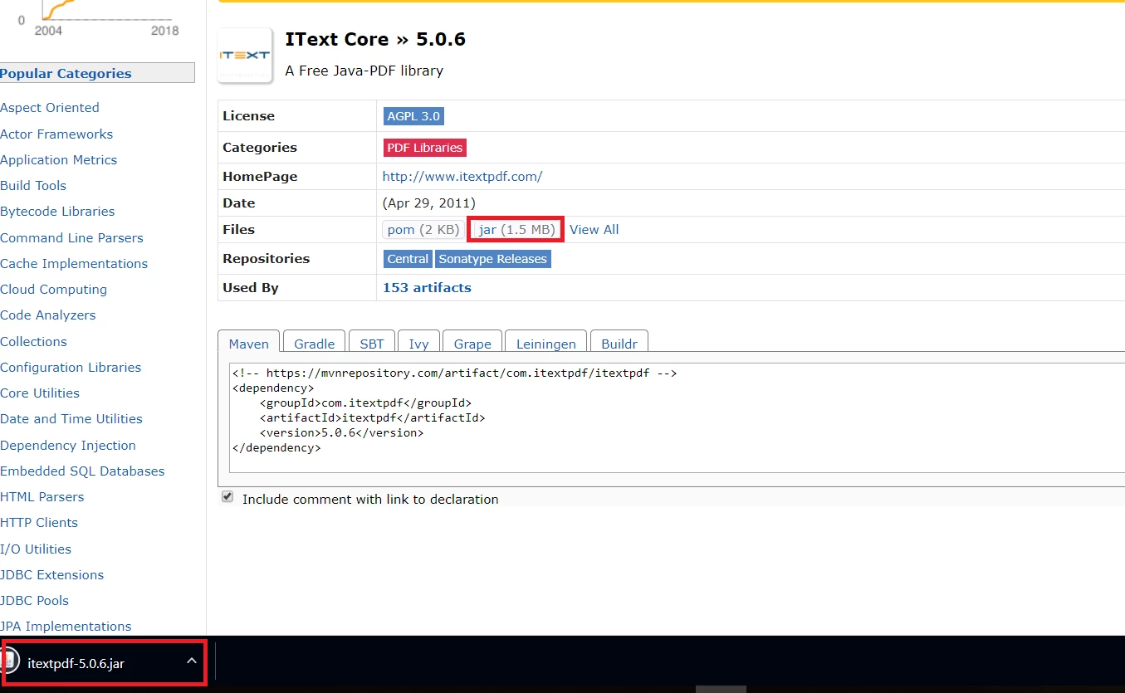The width and height of the screenshot is (1125, 693).
Task: Open Popular Categories heading
Action: tap(66, 73)
